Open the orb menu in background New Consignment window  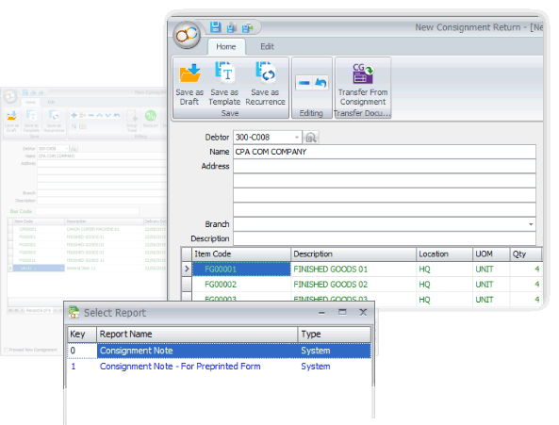tap(10, 96)
